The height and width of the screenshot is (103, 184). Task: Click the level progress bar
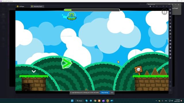(x=92, y=10)
